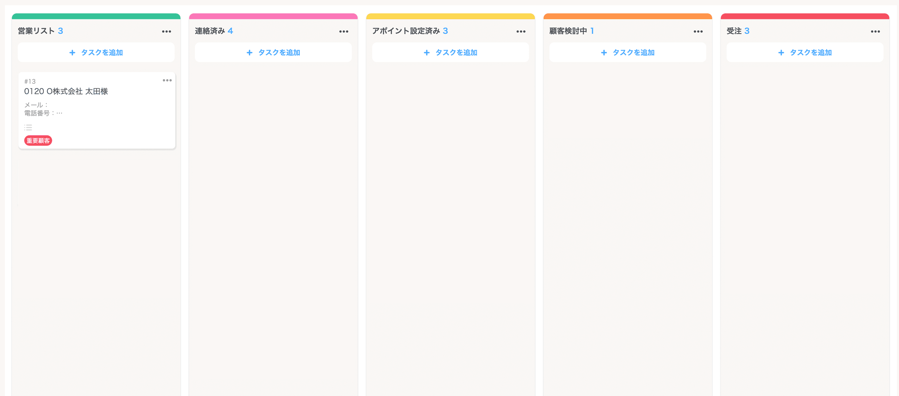Viewport: 899px width, 396px height.
Task: Click the #13 task number label
Action: [x=30, y=81]
